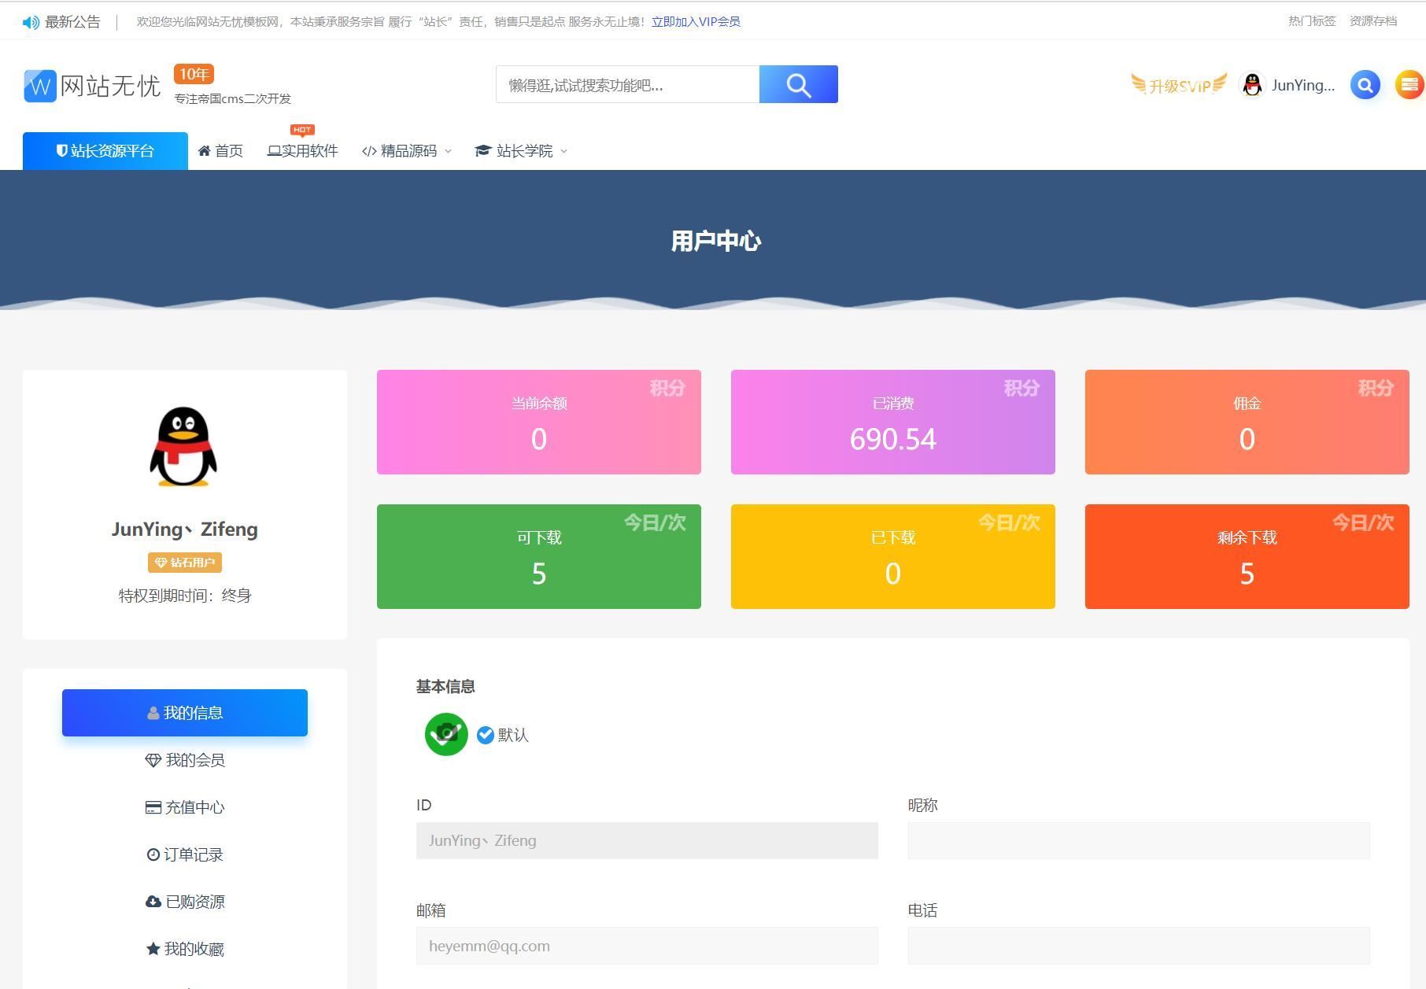Image resolution: width=1426 pixels, height=989 pixels.
Task: Click the 资源存档 link
Action: tap(1373, 21)
